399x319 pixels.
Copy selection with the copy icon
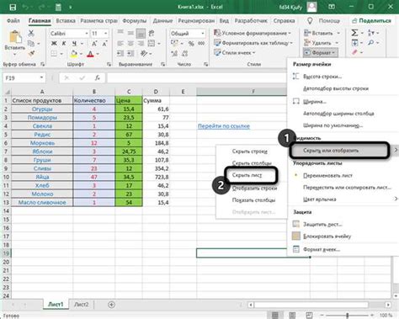[x=31, y=43]
